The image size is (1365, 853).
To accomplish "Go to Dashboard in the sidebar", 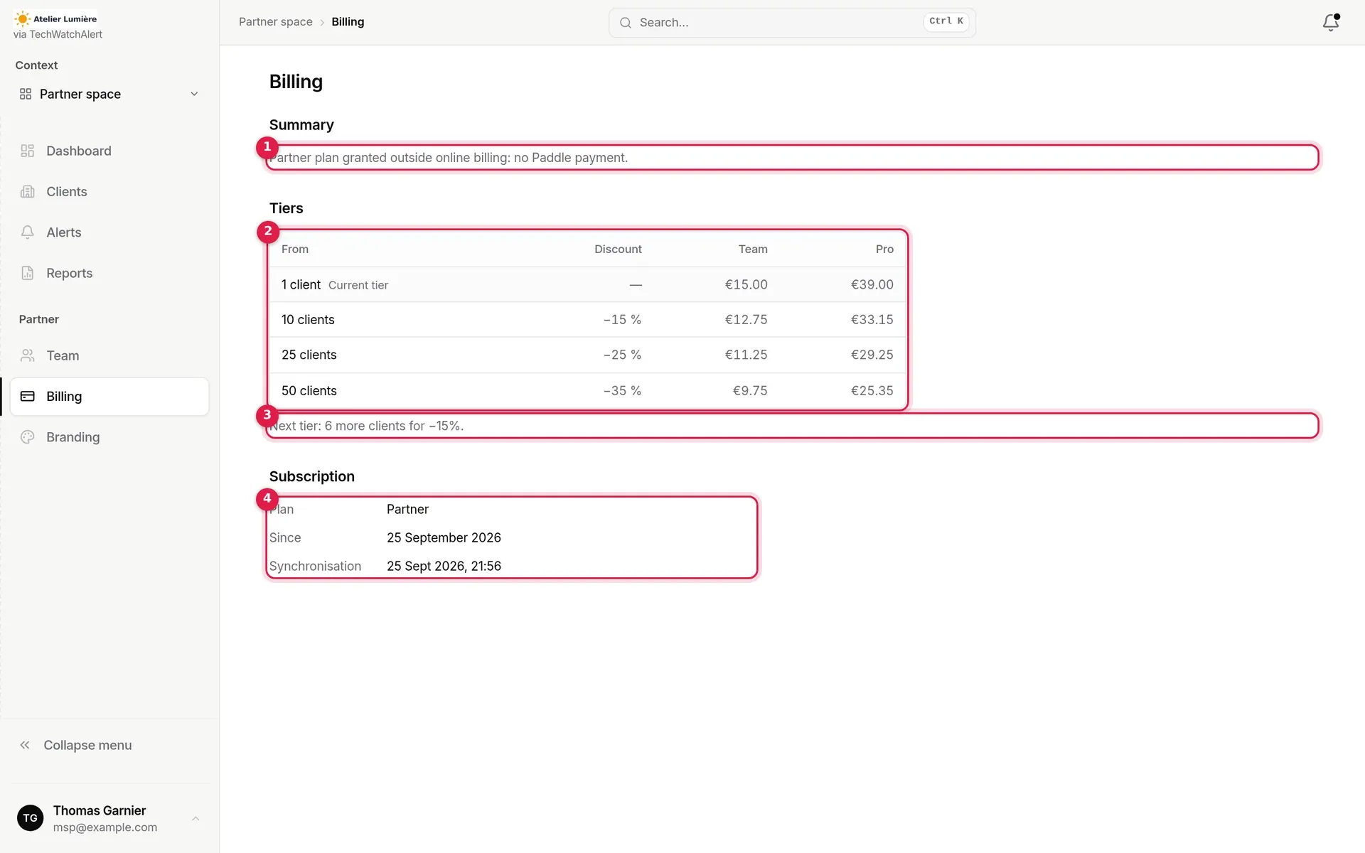I will pos(109,151).
